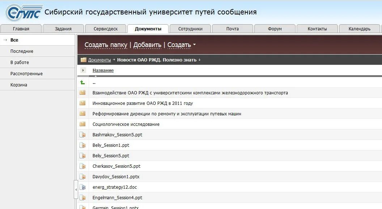The image size is (382, 209).
Task: Click the Word document icon for energ_strategy12.doc
Action: point(83,187)
